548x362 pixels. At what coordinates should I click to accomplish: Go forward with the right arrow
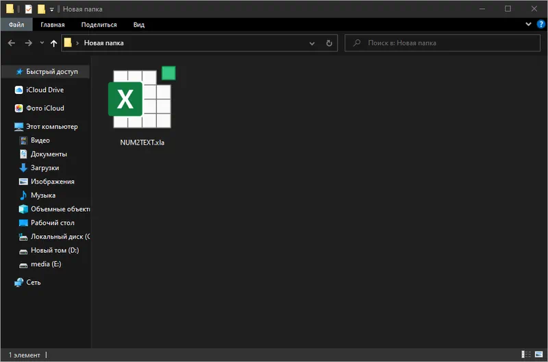tap(28, 43)
